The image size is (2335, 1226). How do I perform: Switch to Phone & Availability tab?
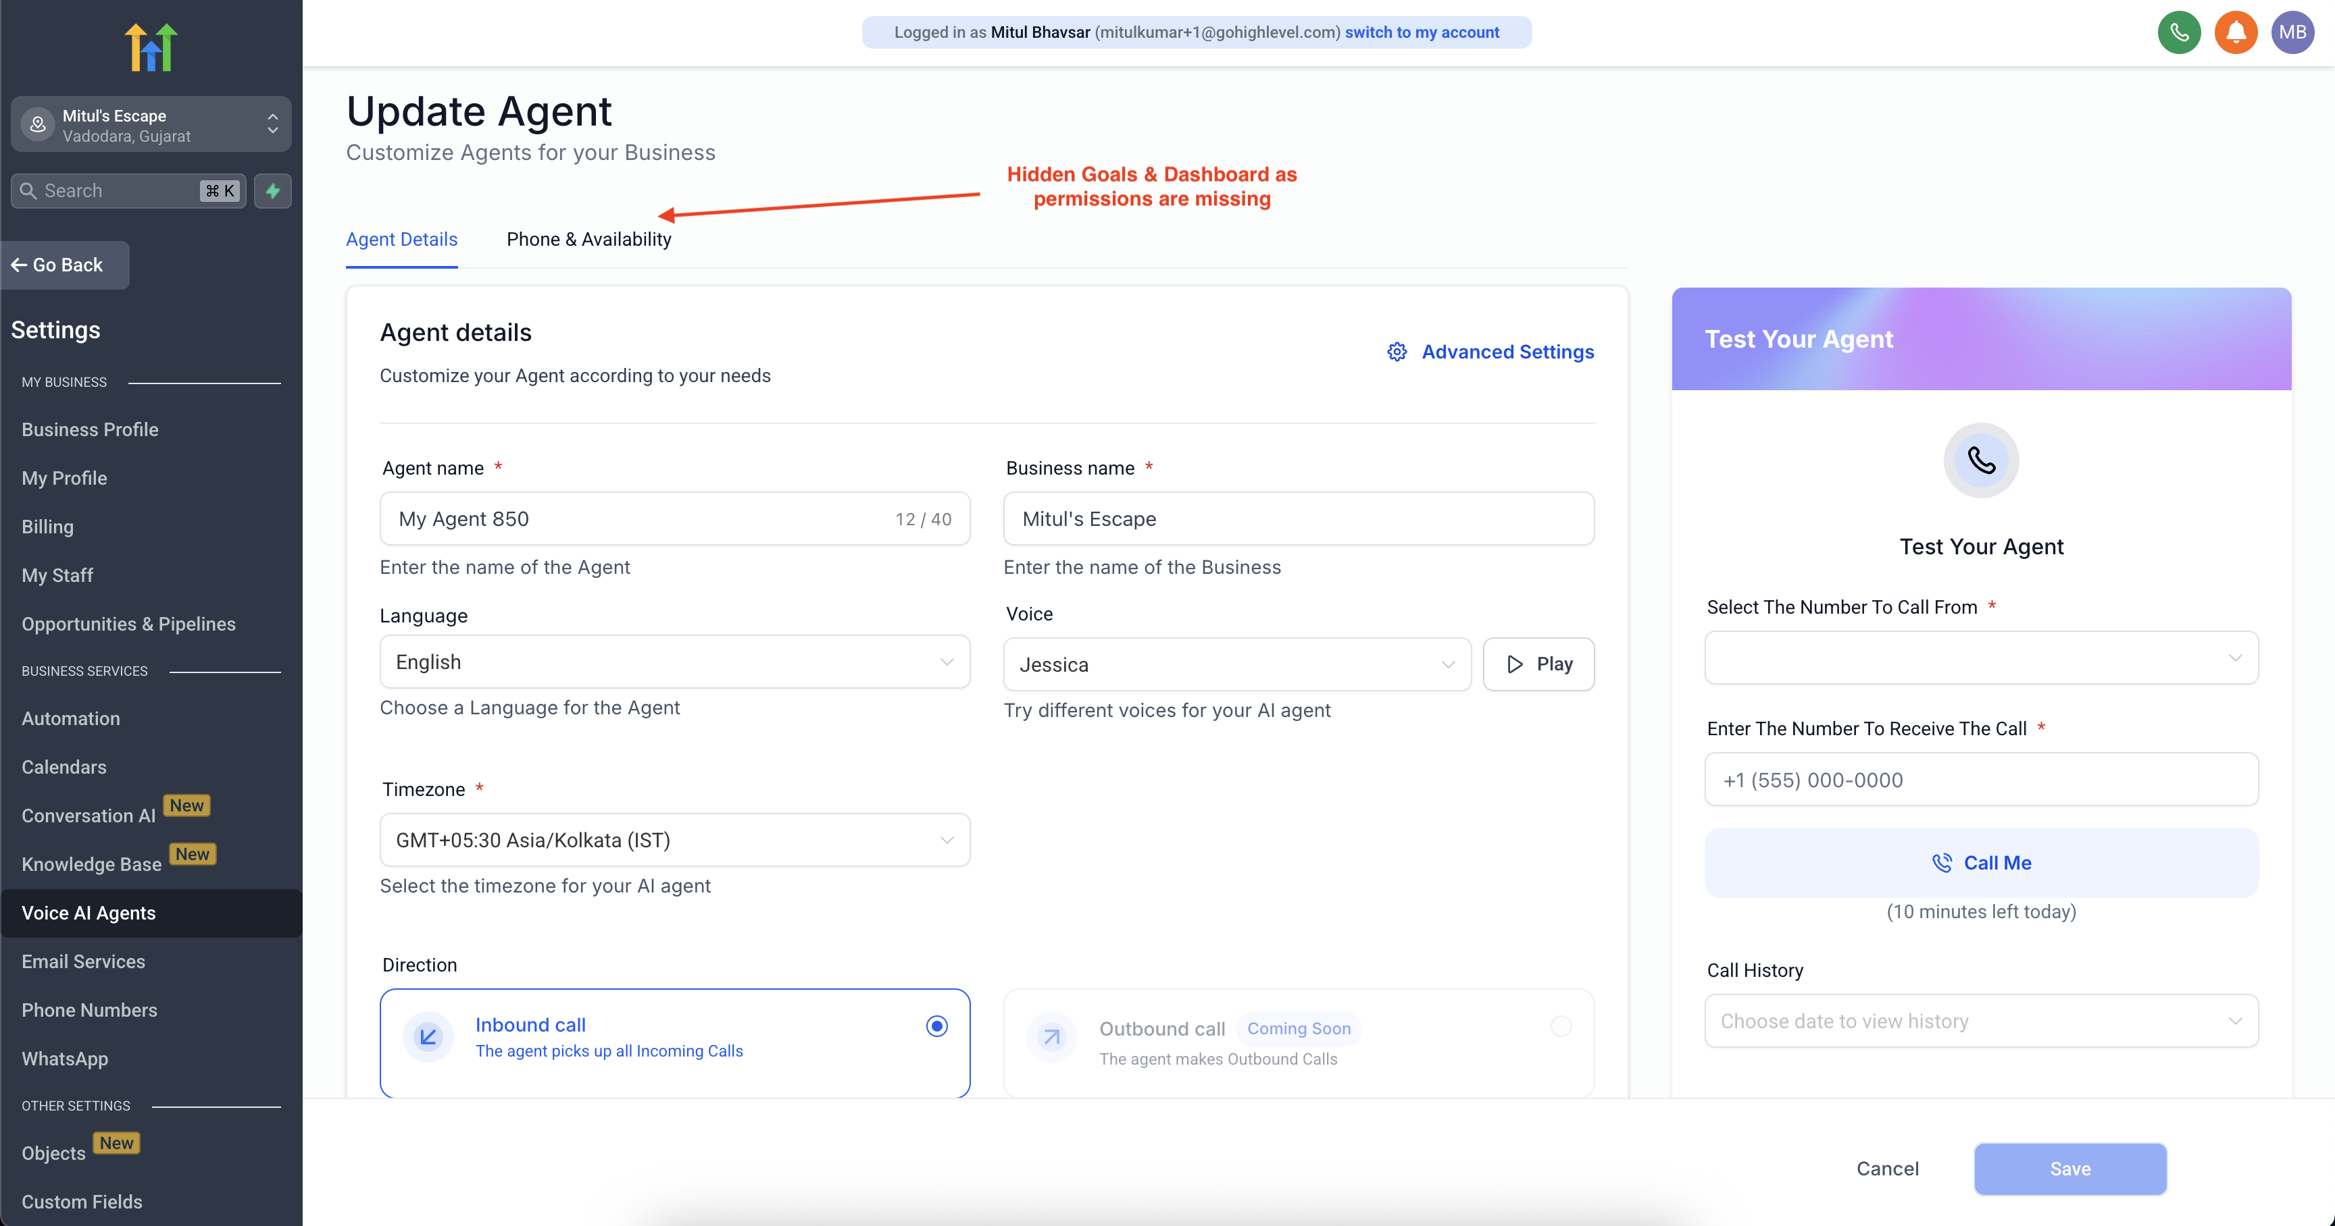(588, 240)
